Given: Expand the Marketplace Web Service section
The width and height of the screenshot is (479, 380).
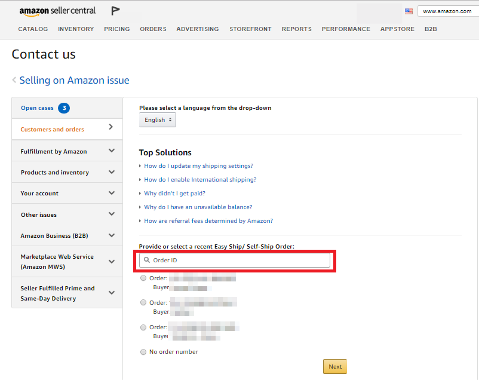Looking at the screenshot, I should tap(67, 261).
